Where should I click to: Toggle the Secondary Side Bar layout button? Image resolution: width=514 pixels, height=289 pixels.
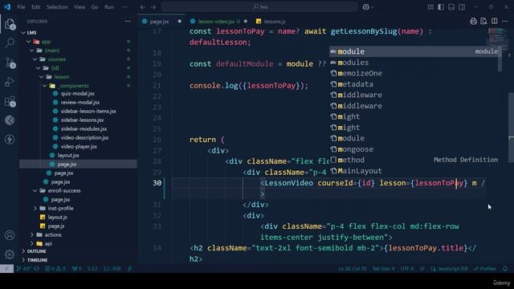(462, 7)
